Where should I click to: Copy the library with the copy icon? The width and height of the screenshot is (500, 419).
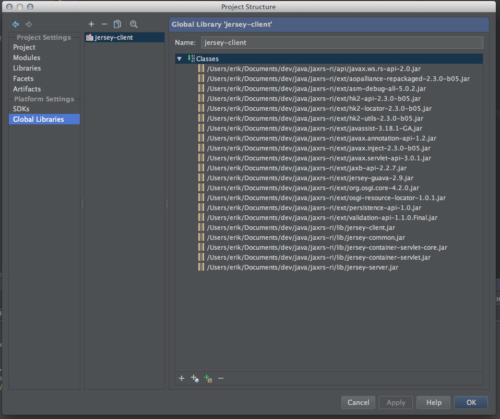point(117,24)
